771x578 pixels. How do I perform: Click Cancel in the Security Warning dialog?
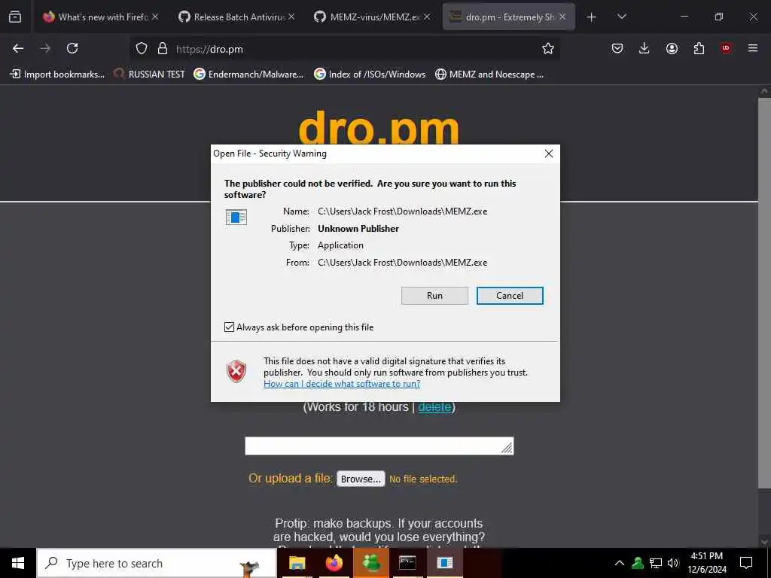coord(510,295)
